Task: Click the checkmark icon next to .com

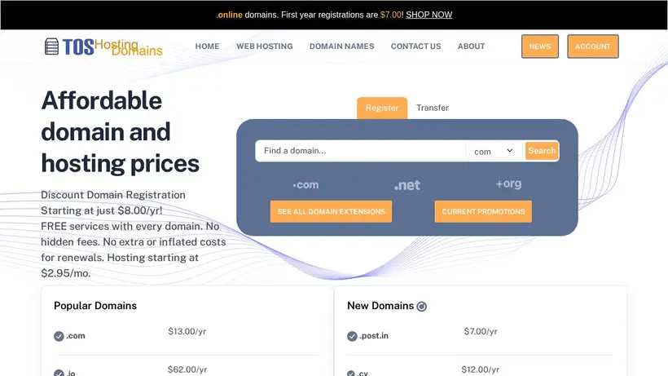Action: pos(59,336)
